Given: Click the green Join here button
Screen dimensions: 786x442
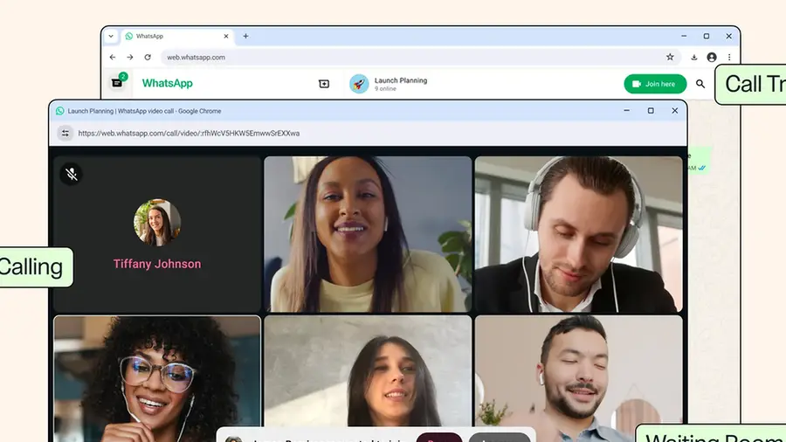Looking at the screenshot, I should click(x=655, y=84).
